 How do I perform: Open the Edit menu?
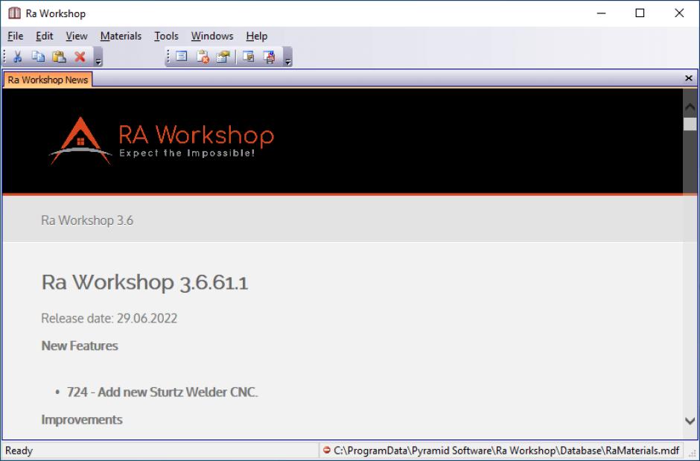(x=44, y=36)
